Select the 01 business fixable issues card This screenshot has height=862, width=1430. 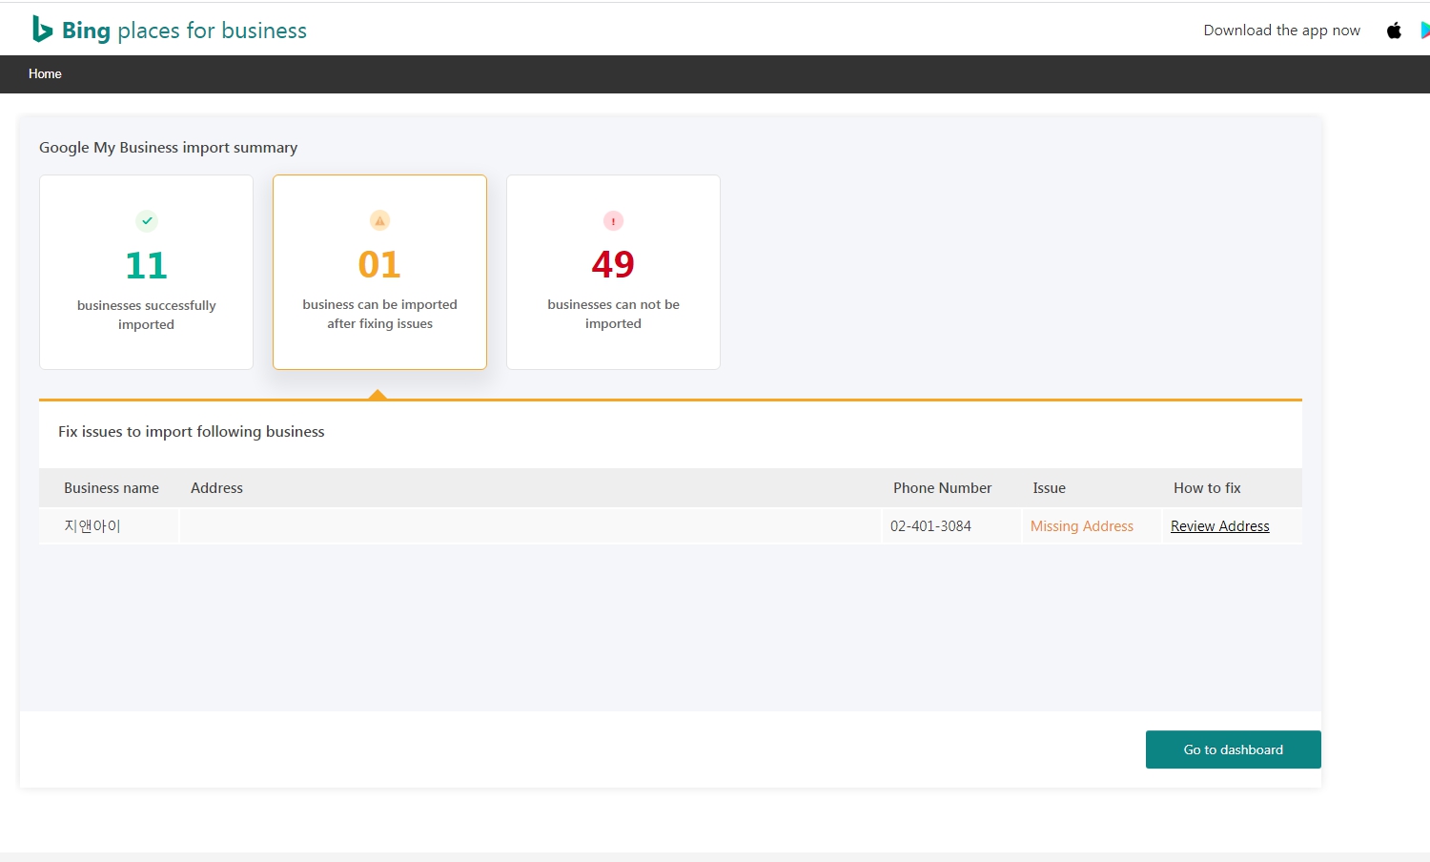379,272
